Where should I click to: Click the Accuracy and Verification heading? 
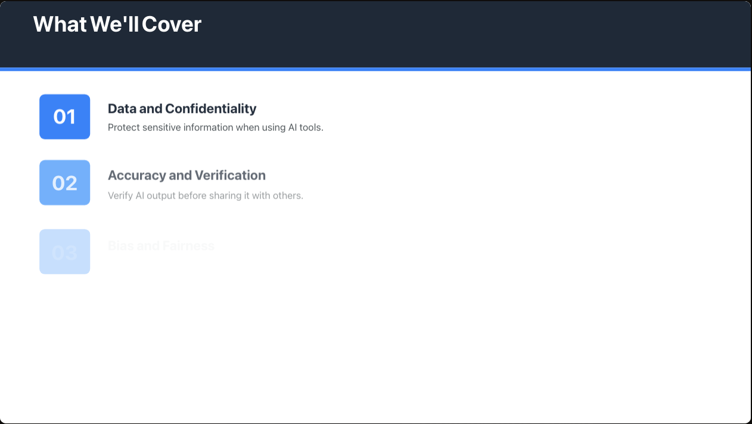pyautogui.click(x=187, y=175)
